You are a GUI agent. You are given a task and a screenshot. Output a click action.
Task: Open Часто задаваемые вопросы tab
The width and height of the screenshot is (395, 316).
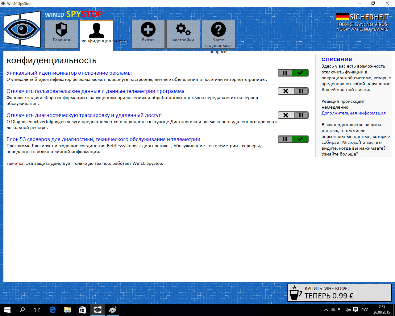pos(218,34)
